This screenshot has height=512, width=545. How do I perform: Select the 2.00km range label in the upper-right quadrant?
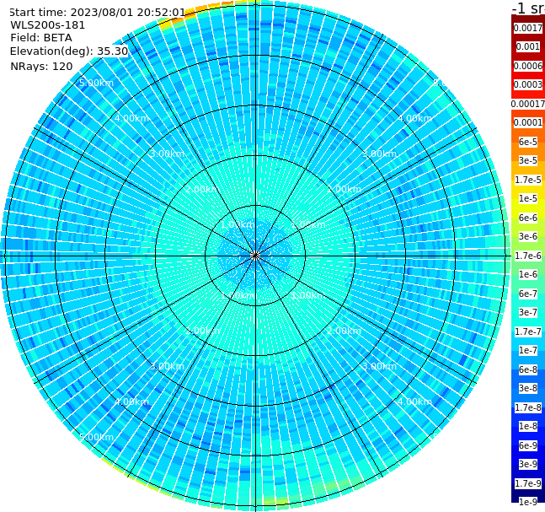344,189
